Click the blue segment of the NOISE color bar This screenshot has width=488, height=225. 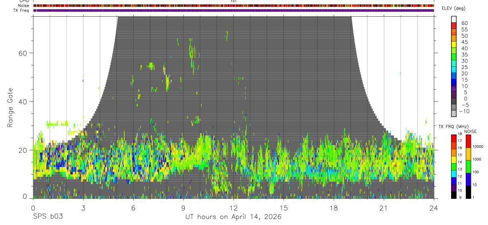coord(468,179)
